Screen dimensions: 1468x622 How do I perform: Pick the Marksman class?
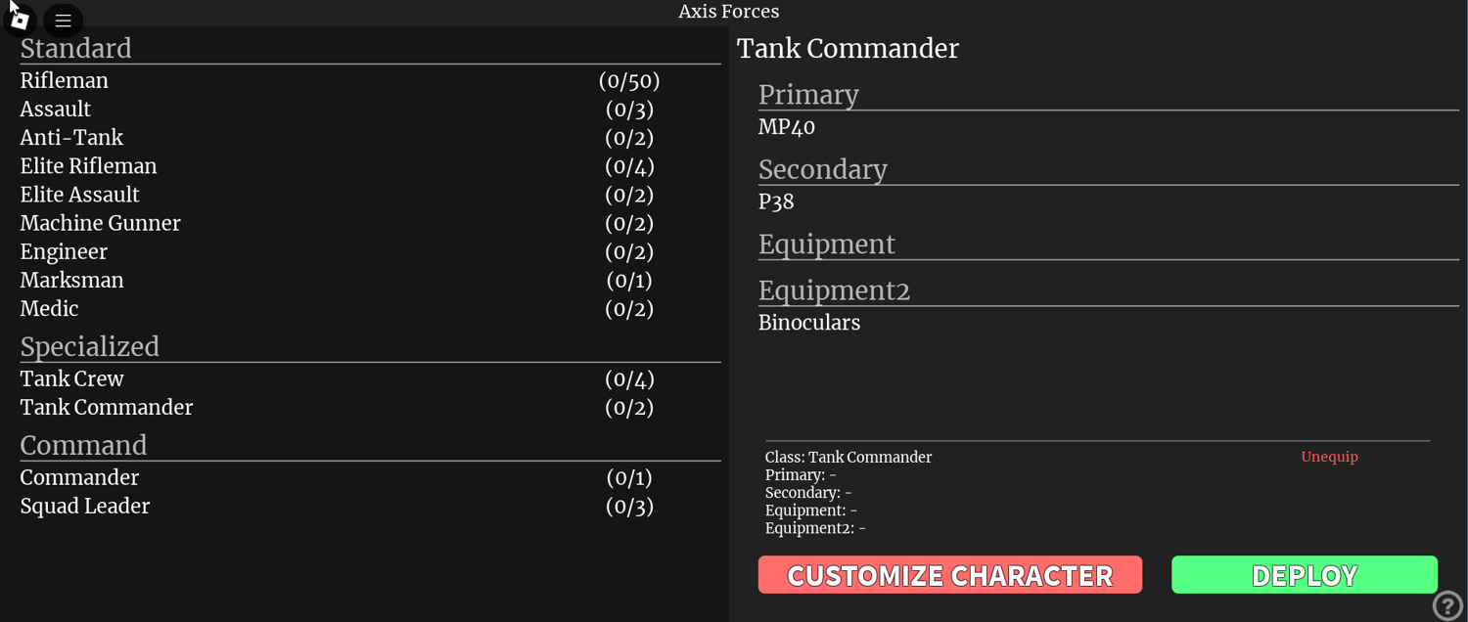[x=370, y=280]
